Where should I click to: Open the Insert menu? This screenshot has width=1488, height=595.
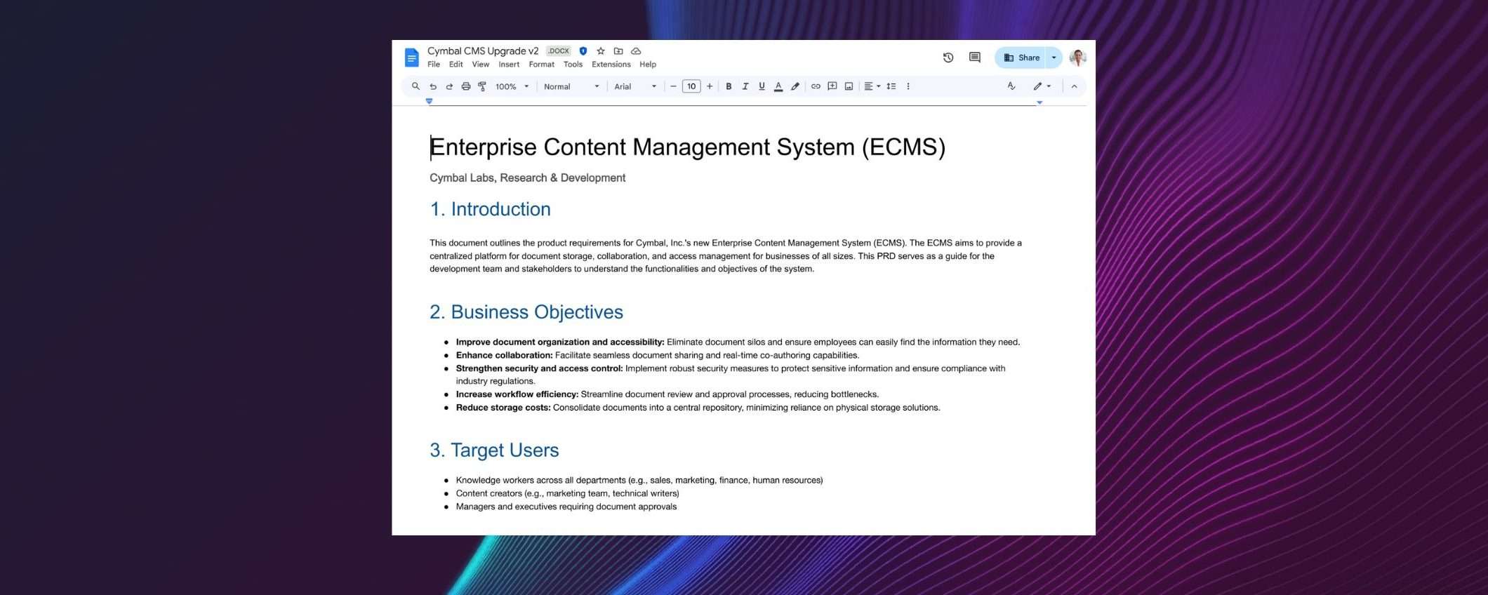pos(509,65)
